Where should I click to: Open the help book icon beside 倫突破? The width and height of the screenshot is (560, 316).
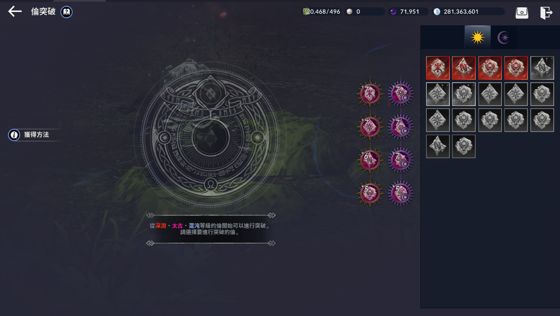click(67, 12)
